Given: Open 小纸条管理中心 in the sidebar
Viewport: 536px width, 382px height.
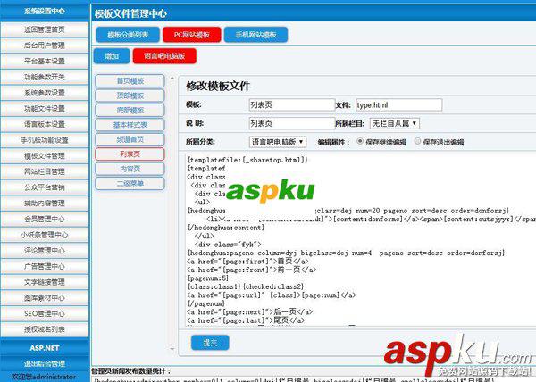Looking at the screenshot, I should click(45, 235).
